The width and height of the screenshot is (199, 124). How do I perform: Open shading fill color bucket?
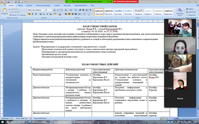coord(84,14)
